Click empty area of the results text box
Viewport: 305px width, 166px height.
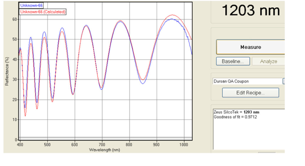(249, 135)
